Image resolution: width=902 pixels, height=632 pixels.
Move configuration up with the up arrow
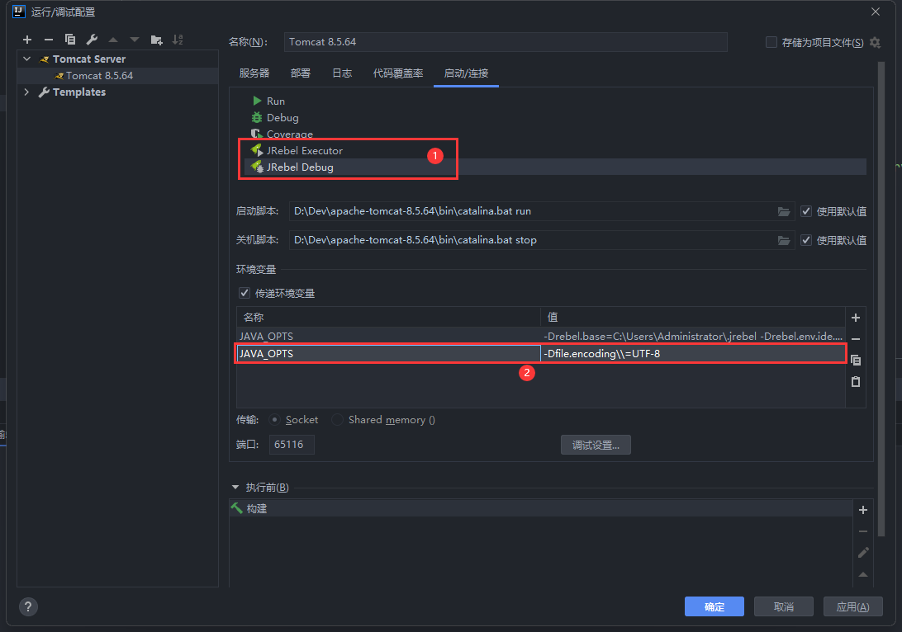coord(113,40)
